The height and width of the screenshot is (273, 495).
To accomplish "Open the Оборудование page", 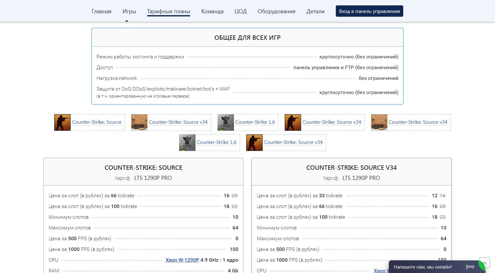I will pos(277,12).
